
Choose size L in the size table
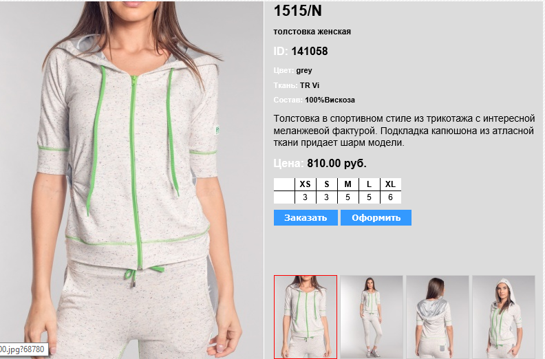click(369, 184)
